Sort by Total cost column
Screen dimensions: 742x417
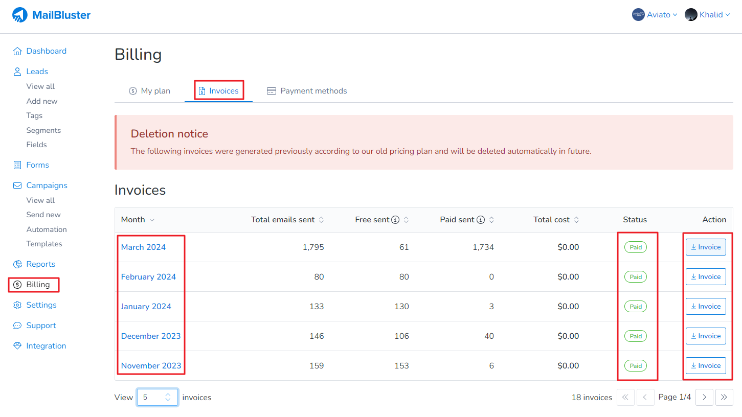point(556,220)
